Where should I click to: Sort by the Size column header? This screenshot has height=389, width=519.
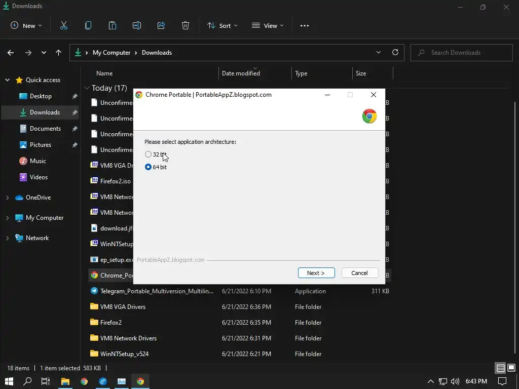tap(361, 73)
